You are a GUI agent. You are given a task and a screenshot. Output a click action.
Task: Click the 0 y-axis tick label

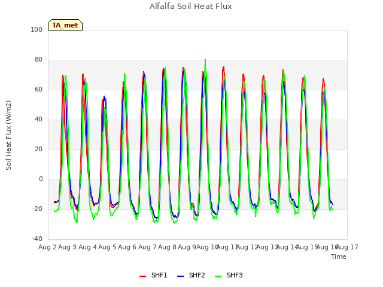click(x=41, y=179)
